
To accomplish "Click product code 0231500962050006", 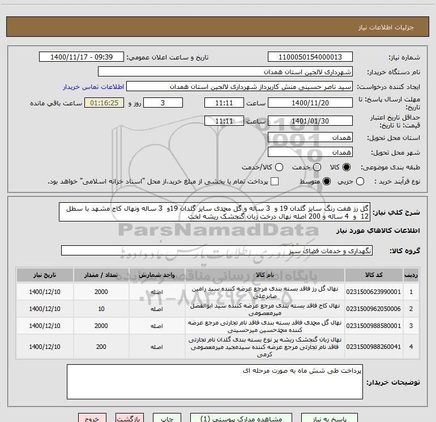I will point(374,309).
